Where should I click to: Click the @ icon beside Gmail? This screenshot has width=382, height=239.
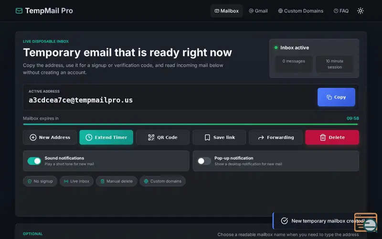click(x=251, y=11)
